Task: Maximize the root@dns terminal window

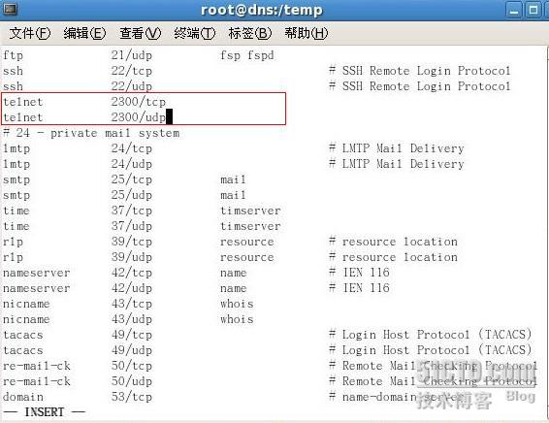Action: click(533, 10)
